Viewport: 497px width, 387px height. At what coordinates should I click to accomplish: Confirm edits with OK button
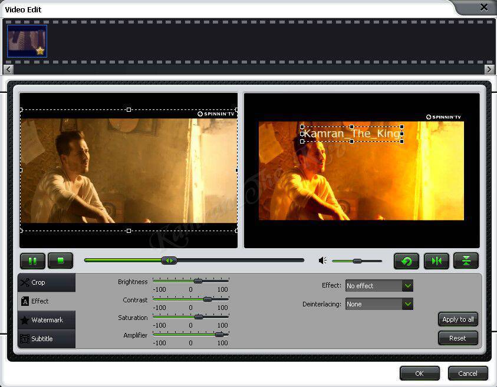pos(420,373)
